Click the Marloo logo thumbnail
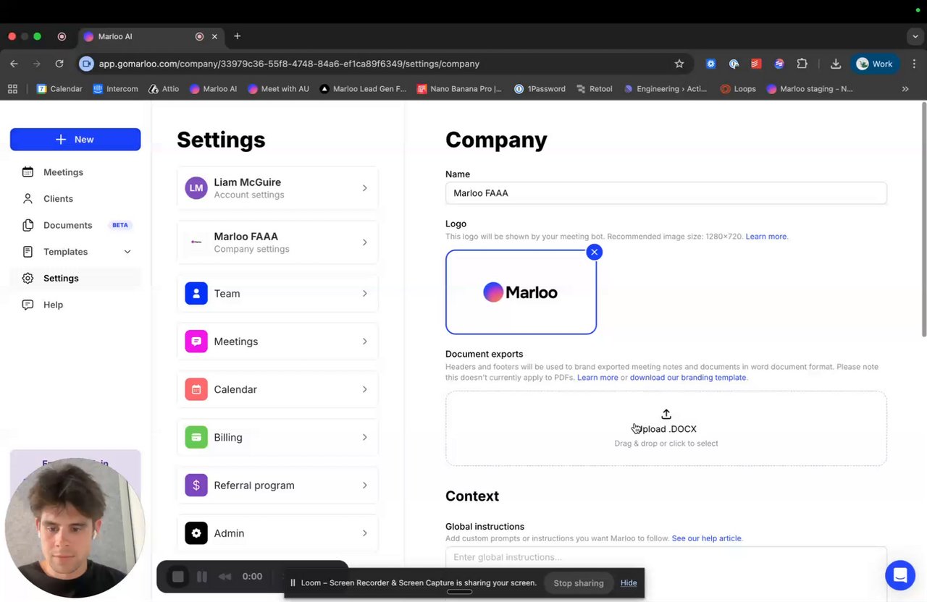This screenshot has height=602, width=927. [x=521, y=292]
